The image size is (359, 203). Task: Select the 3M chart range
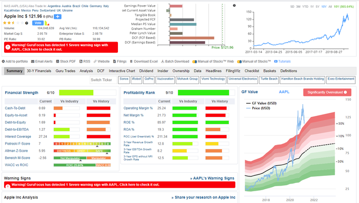tap(298, 7)
